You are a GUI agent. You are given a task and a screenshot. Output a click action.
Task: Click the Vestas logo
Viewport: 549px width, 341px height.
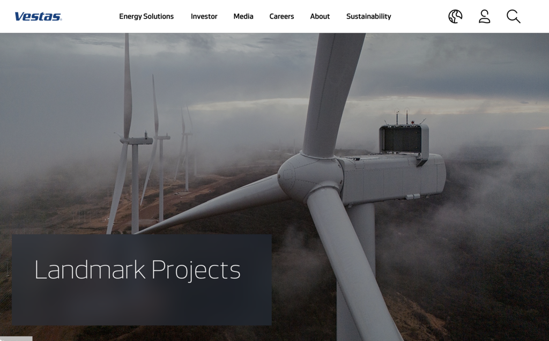tap(38, 17)
